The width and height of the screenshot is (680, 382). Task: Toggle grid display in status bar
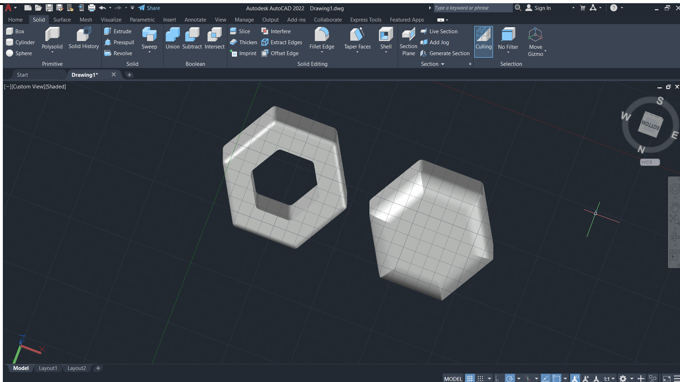470,378
